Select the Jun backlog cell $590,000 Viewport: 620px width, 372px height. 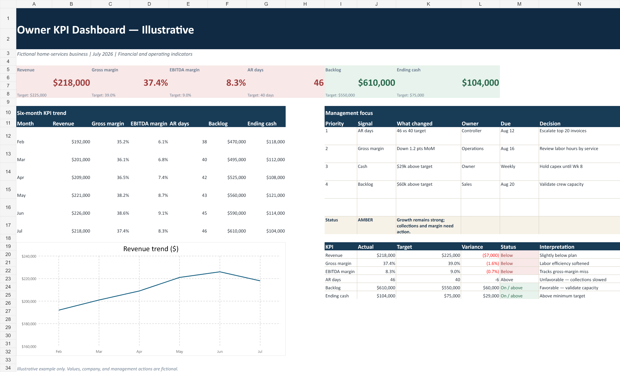coord(227,213)
